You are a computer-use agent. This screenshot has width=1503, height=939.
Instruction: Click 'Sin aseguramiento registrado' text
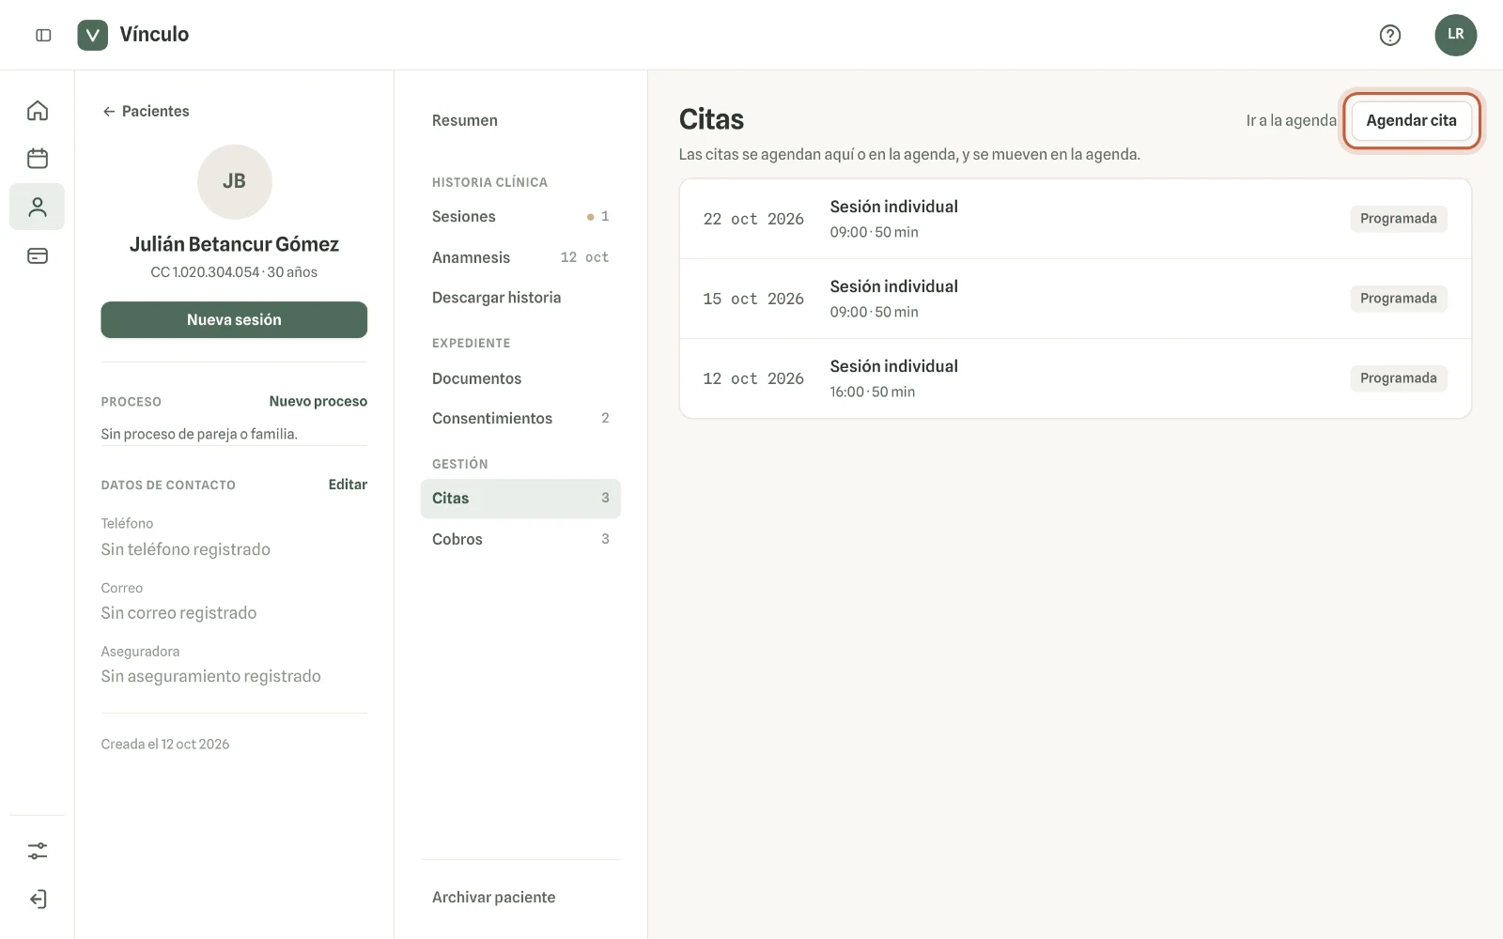coord(210,676)
